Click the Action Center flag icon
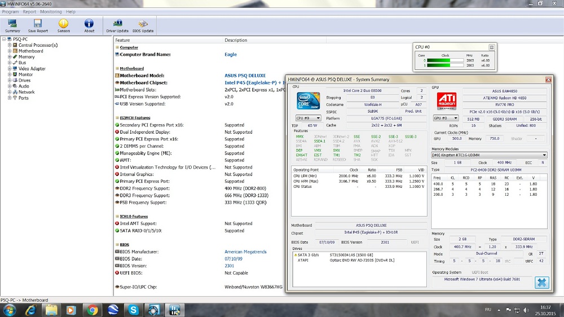 508,310
